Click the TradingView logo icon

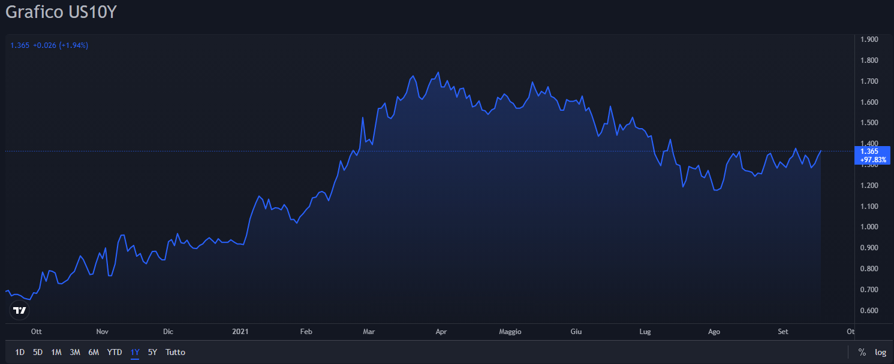point(20,310)
